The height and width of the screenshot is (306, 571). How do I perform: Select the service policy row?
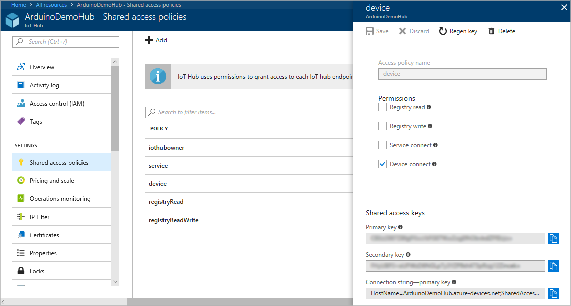(249, 165)
